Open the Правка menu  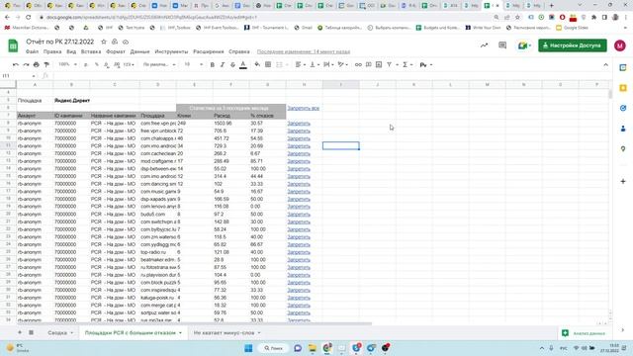point(52,51)
